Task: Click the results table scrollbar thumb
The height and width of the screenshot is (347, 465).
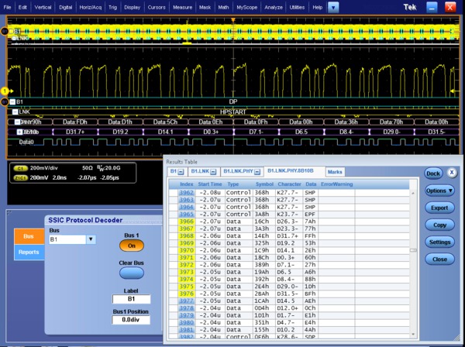Action: click(413, 250)
